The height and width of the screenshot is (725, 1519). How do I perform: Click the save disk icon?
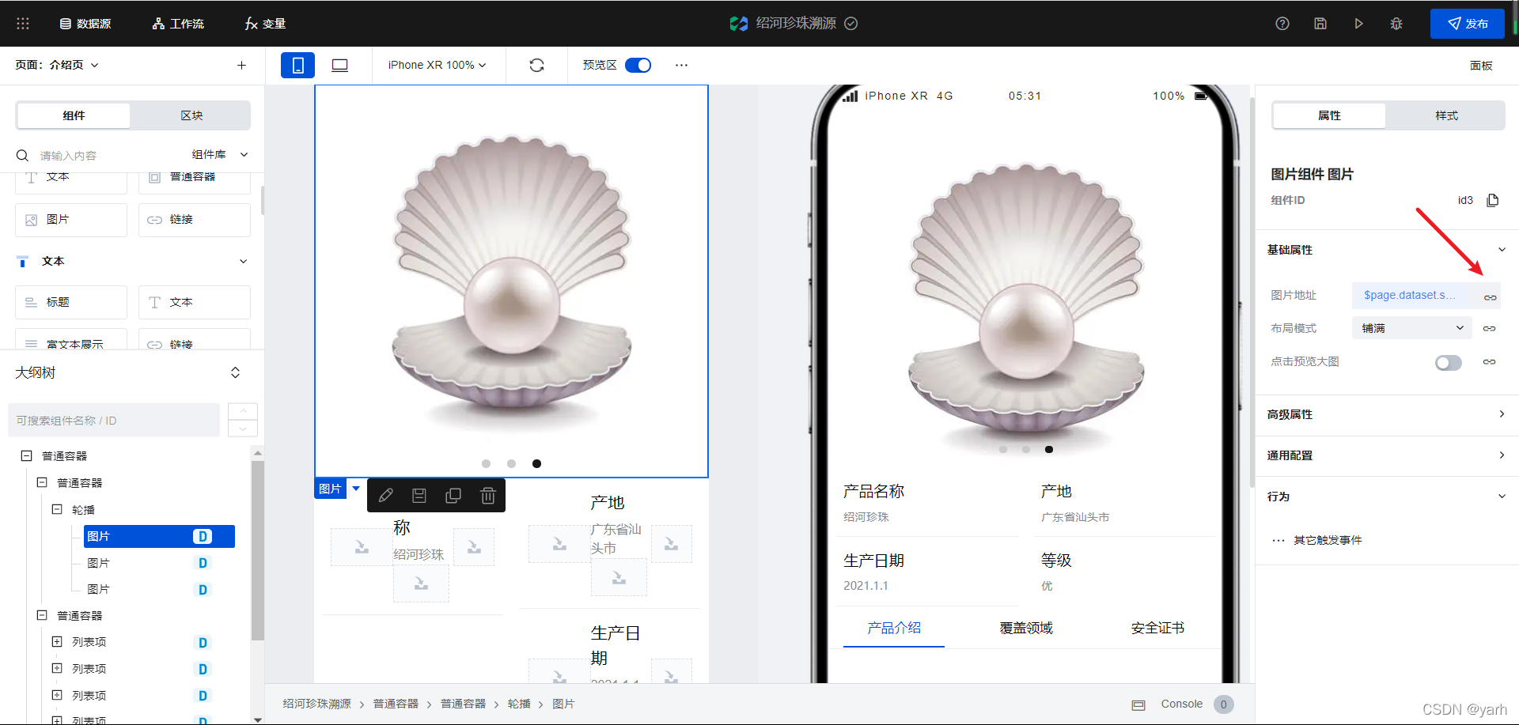click(1320, 24)
